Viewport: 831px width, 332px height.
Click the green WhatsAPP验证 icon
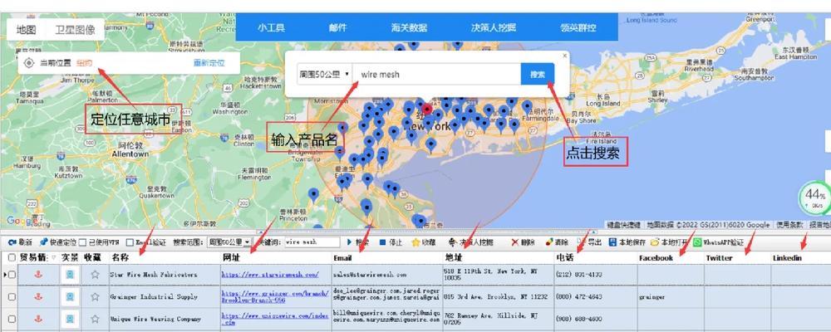tap(697, 242)
